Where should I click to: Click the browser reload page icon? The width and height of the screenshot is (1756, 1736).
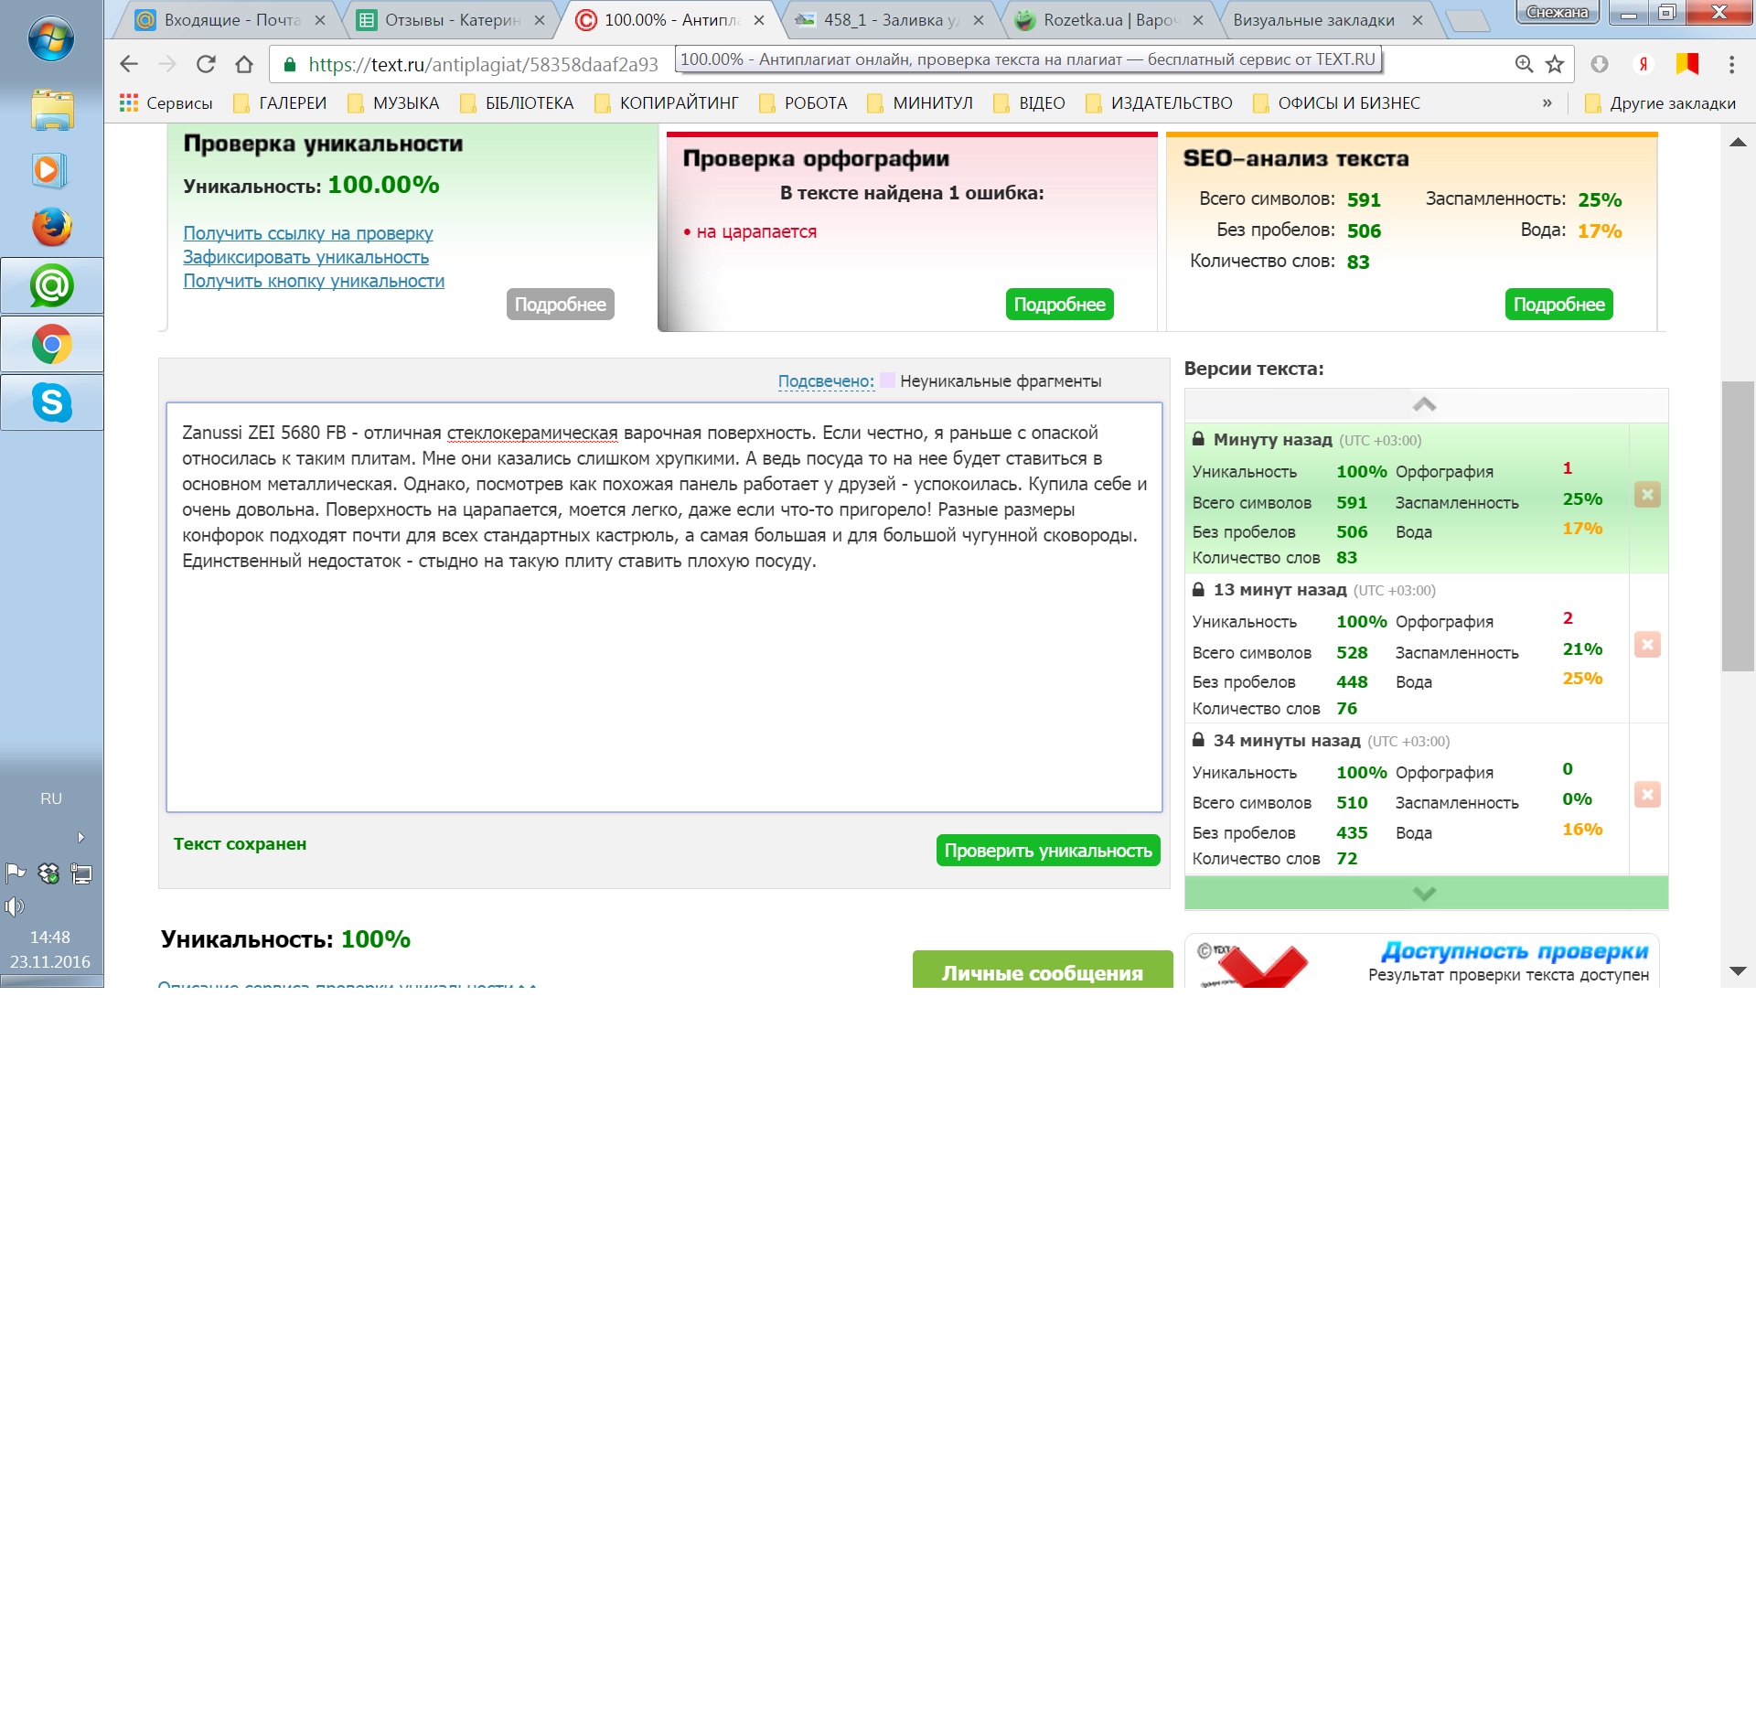206,64
